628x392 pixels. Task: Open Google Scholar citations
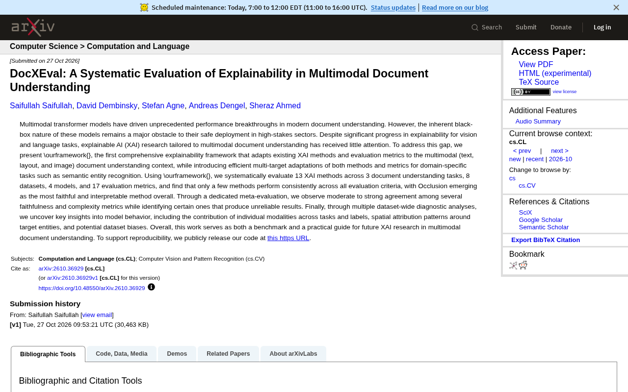[x=541, y=220]
